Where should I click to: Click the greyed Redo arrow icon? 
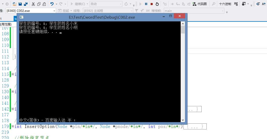61,4
